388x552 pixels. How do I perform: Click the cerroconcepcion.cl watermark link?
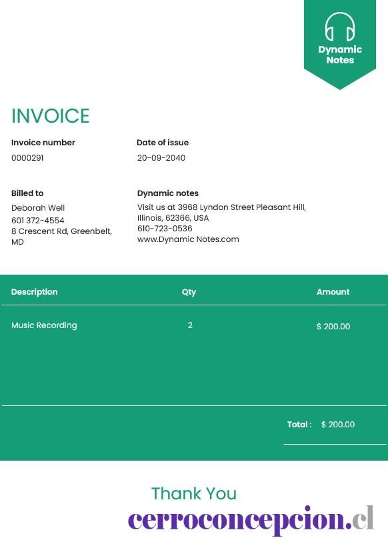(x=251, y=519)
